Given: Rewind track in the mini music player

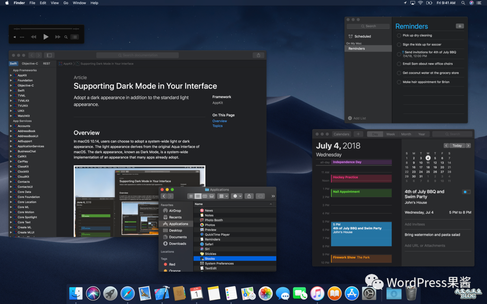Looking at the screenshot, I should [34, 37].
